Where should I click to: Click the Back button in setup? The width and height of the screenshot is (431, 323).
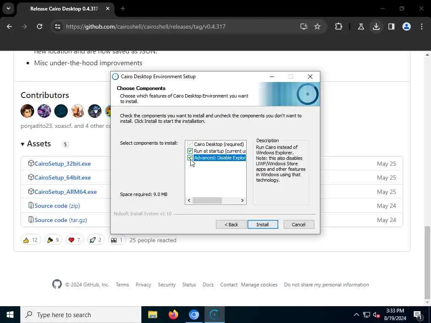[x=231, y=225]
